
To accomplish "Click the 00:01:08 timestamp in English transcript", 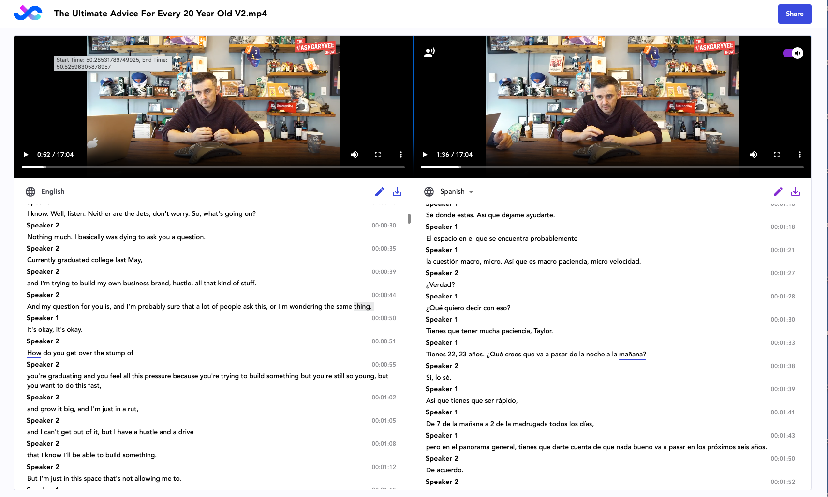I will point(384,444).
